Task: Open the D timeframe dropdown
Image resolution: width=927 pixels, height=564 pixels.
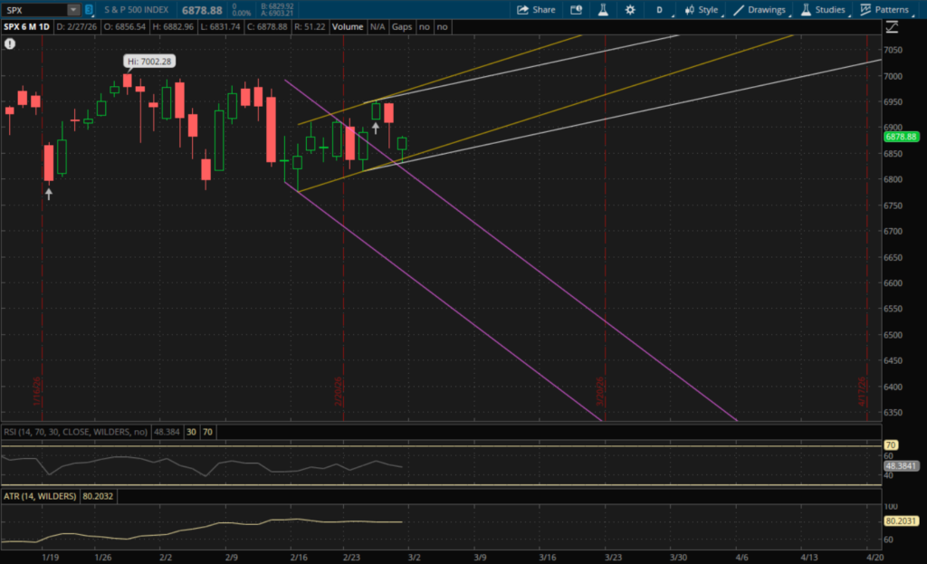Action: click(x=660, y=10)
